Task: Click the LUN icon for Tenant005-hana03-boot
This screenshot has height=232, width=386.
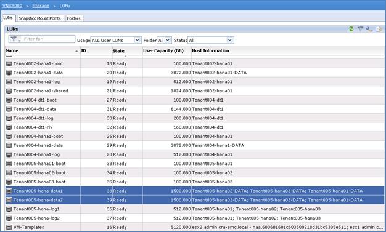Action: 9,182
